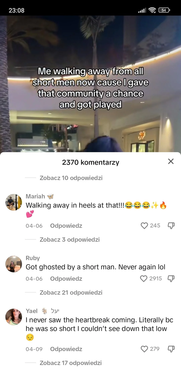Viewport: 181px width, 369px height.
Task: Open Yael's profile avatar
Action: (14, 317)
